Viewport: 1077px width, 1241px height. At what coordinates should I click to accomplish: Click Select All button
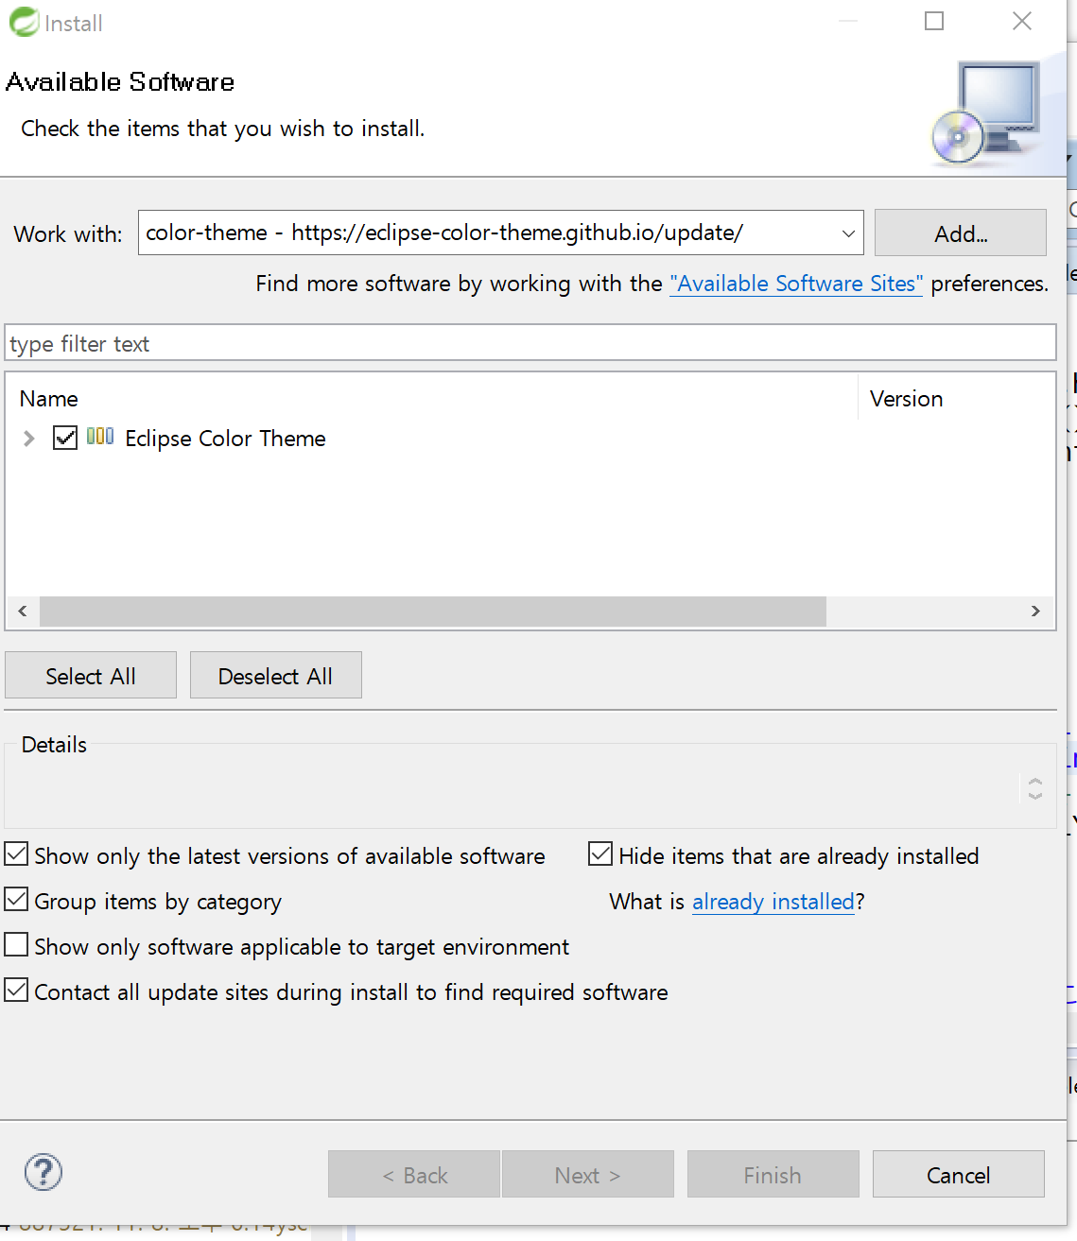tap(91, 676)
